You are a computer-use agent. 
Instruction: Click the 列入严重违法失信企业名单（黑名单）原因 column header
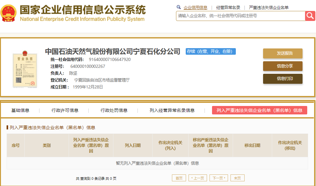tap(91, 145)
